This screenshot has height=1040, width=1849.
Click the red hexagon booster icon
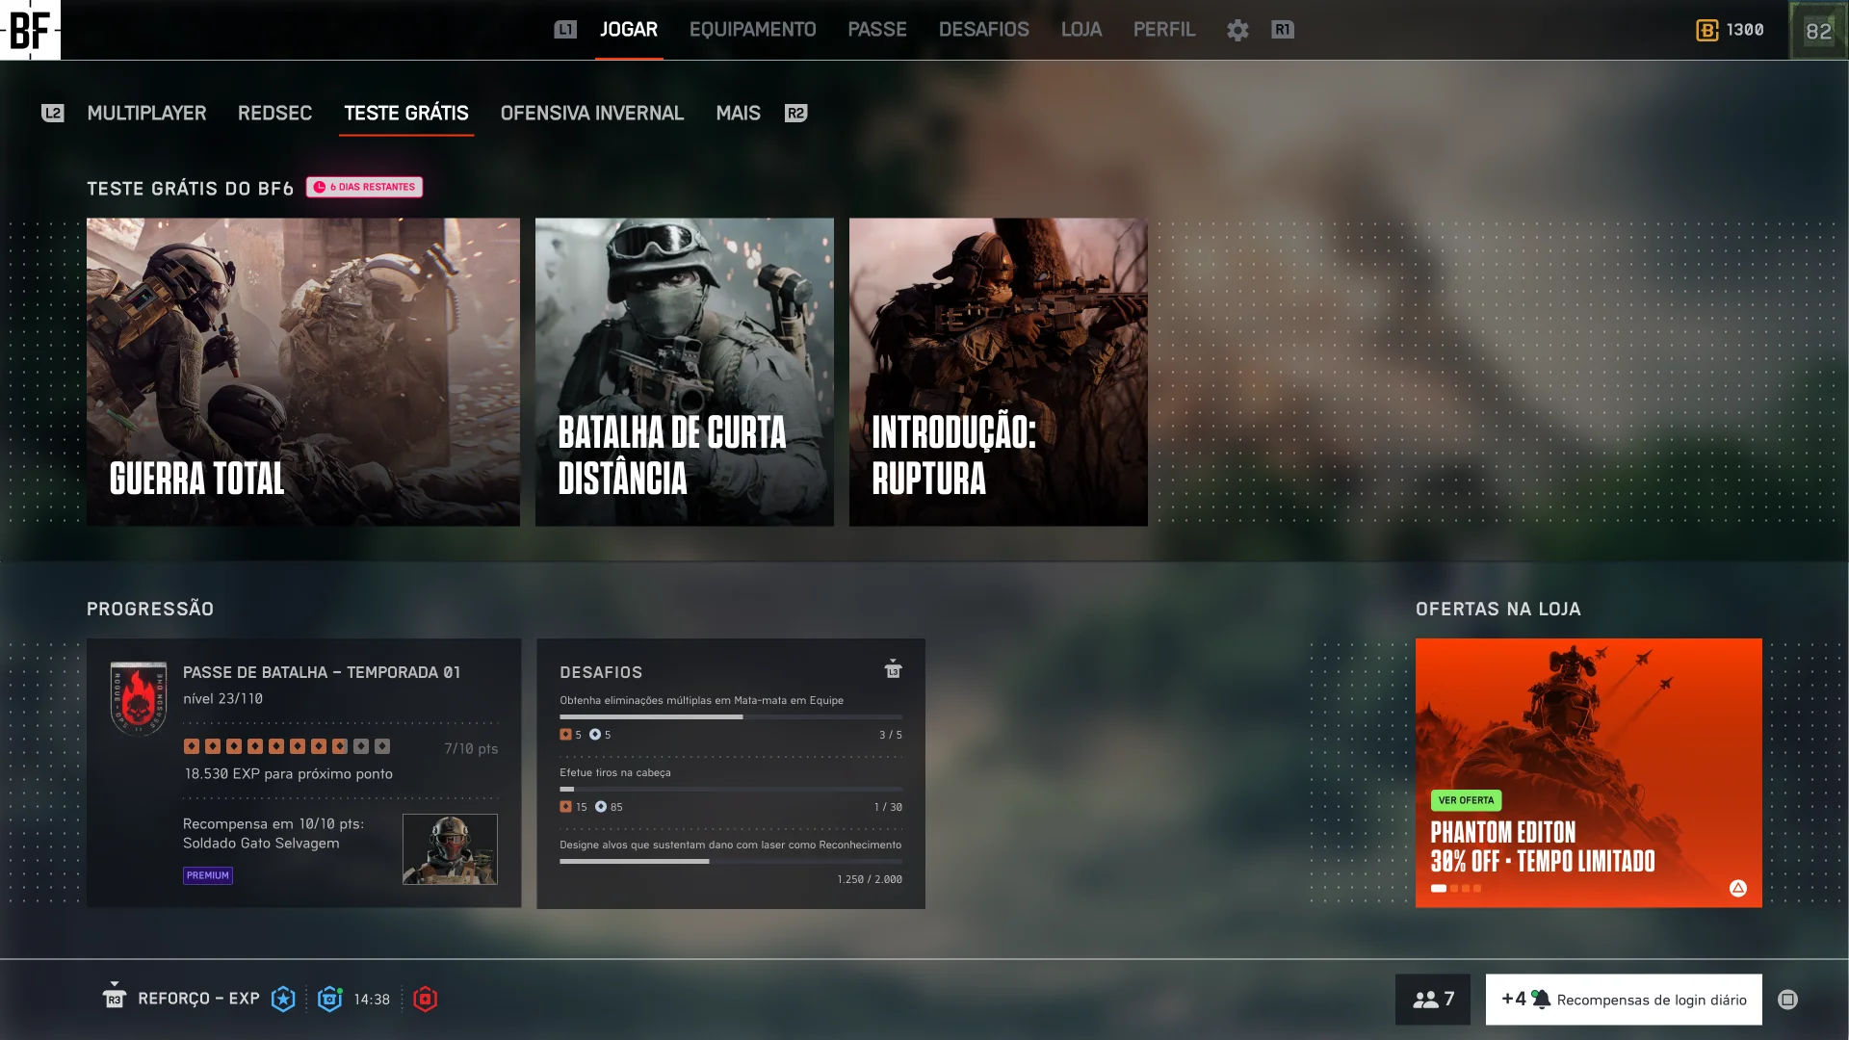425,999
